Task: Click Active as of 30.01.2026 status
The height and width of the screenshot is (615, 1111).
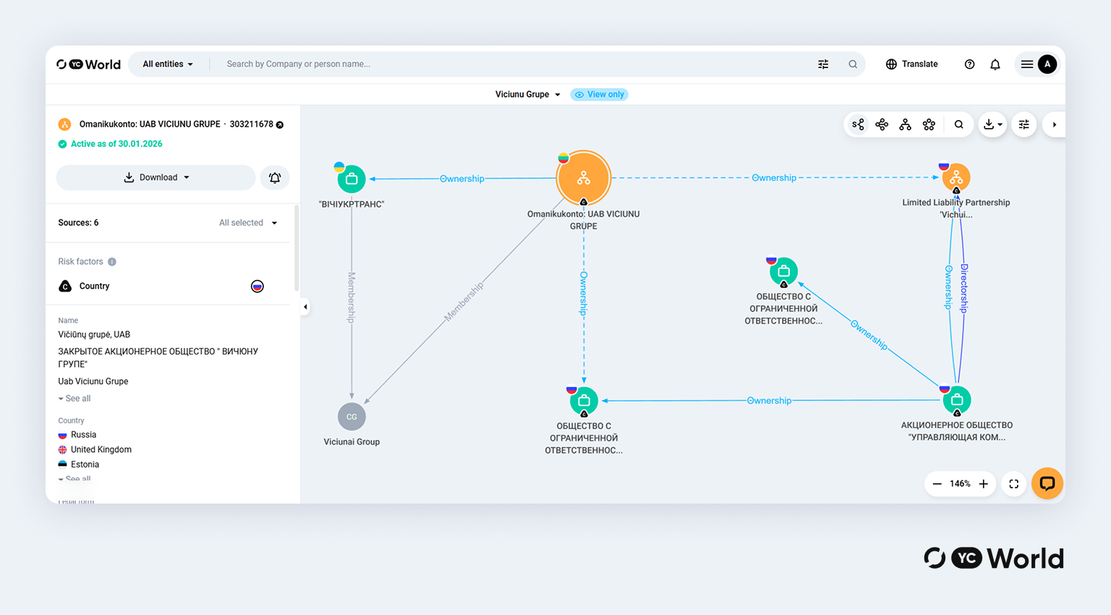Action: [111, 144]
